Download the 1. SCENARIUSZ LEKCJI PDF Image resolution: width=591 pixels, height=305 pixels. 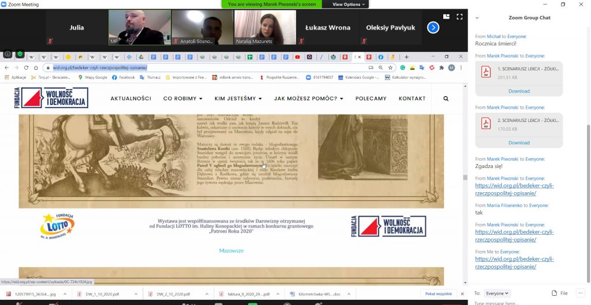click(x=519, y=91)
